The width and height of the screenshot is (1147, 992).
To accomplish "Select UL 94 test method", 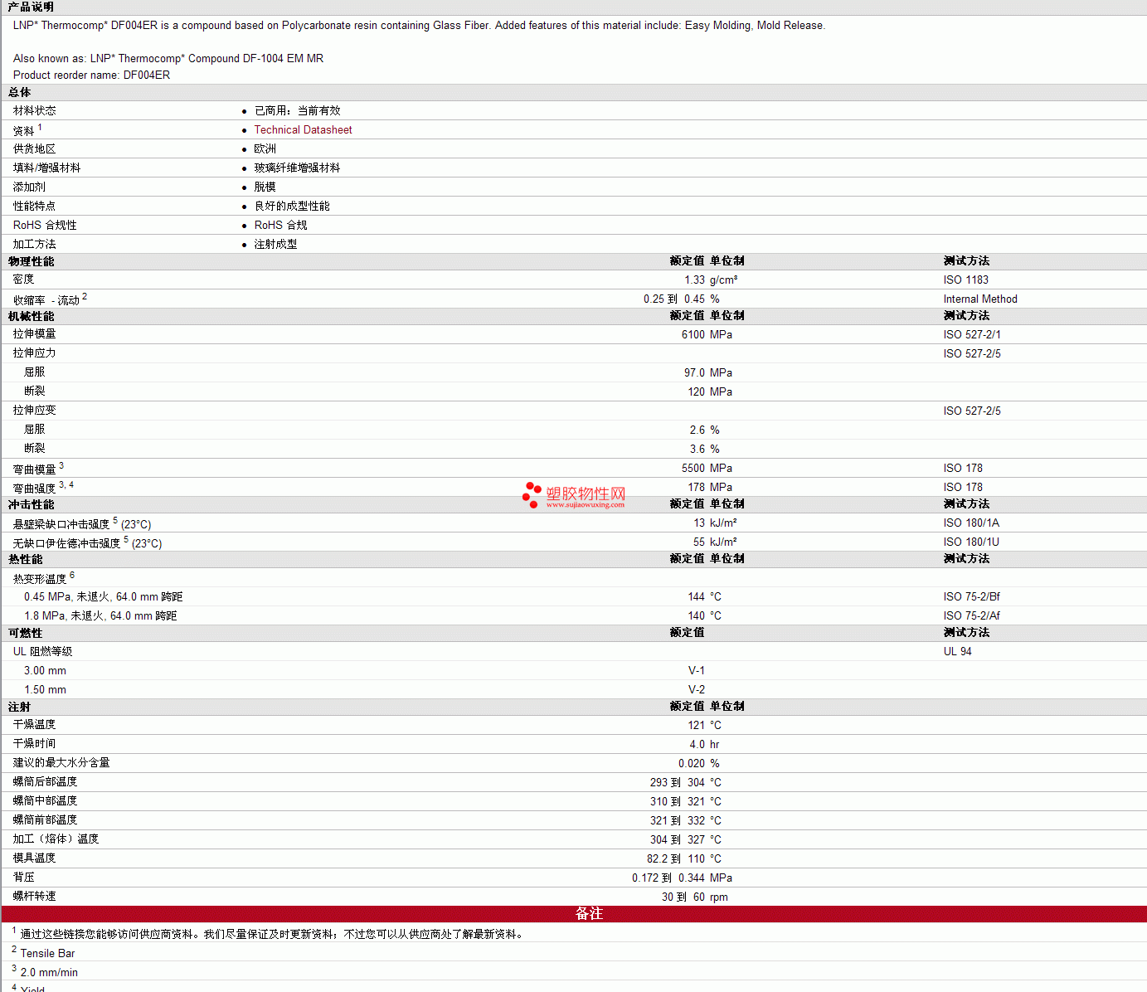I will [x=957, y=652].
